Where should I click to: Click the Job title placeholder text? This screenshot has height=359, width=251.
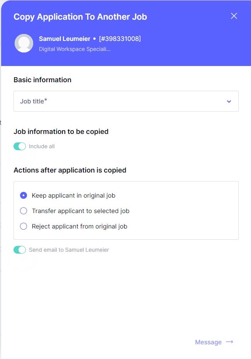click(x=34, y=101)
